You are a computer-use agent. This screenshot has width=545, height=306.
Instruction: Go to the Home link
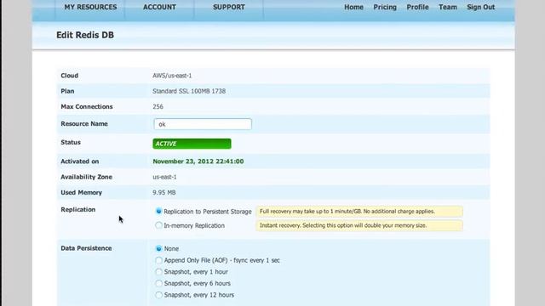point(353,8)
